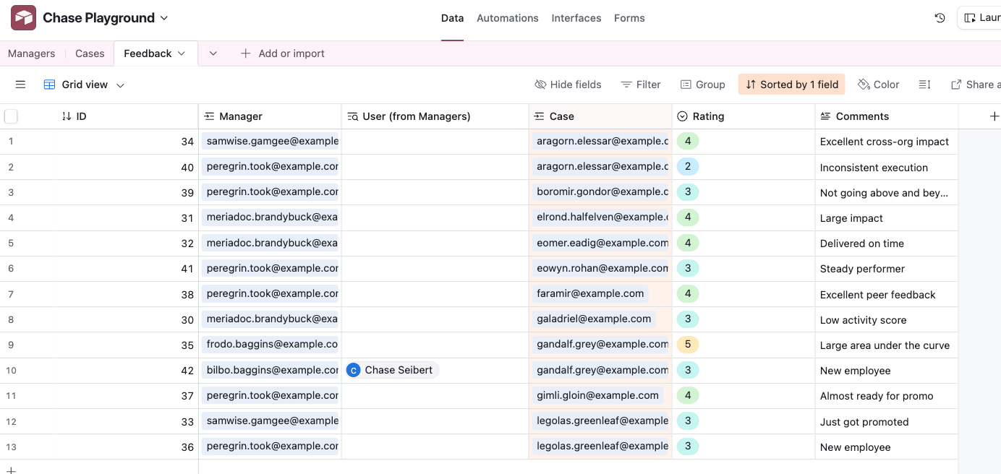Switch to the Cases table tab
Image resolution: width=1001 pixels, height=474 pixels.
90,53
